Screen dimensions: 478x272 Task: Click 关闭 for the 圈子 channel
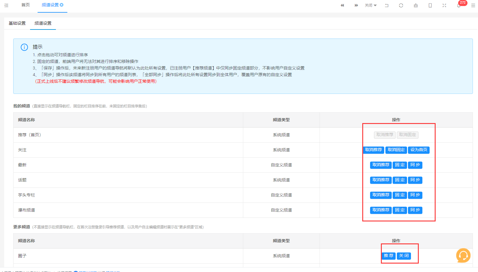404,256
